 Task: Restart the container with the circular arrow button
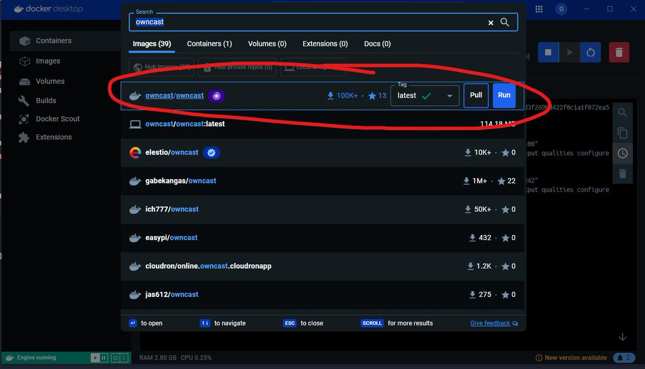tap(590, 52)
